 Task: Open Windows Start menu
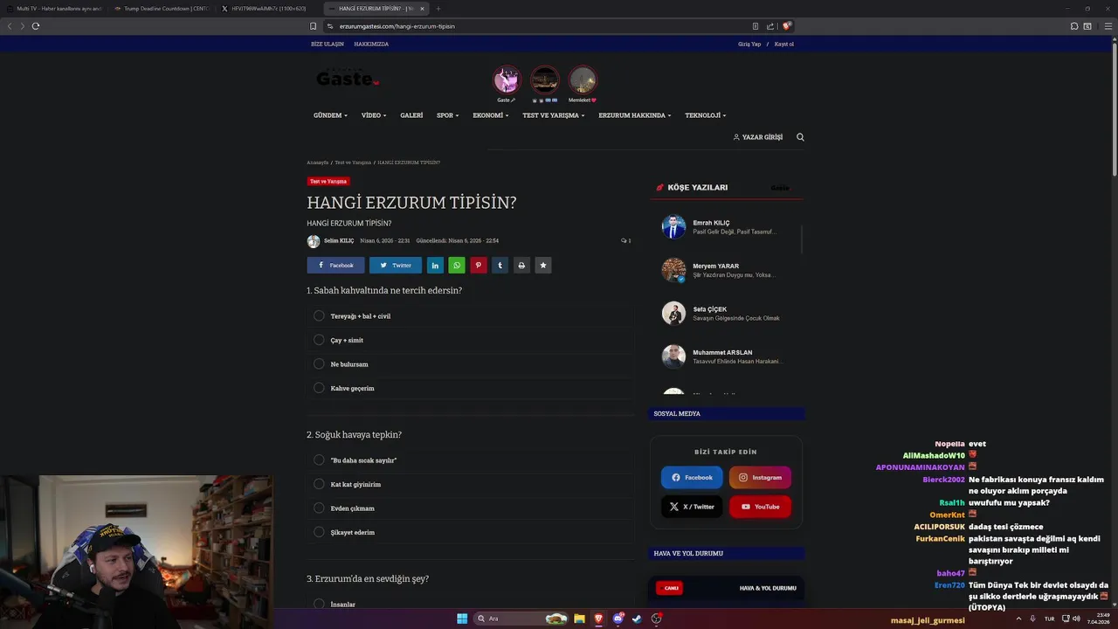click(462, 619)
